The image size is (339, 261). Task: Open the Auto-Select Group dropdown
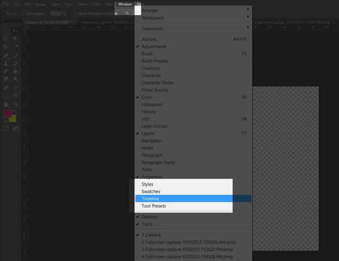[x=58, y=14]
